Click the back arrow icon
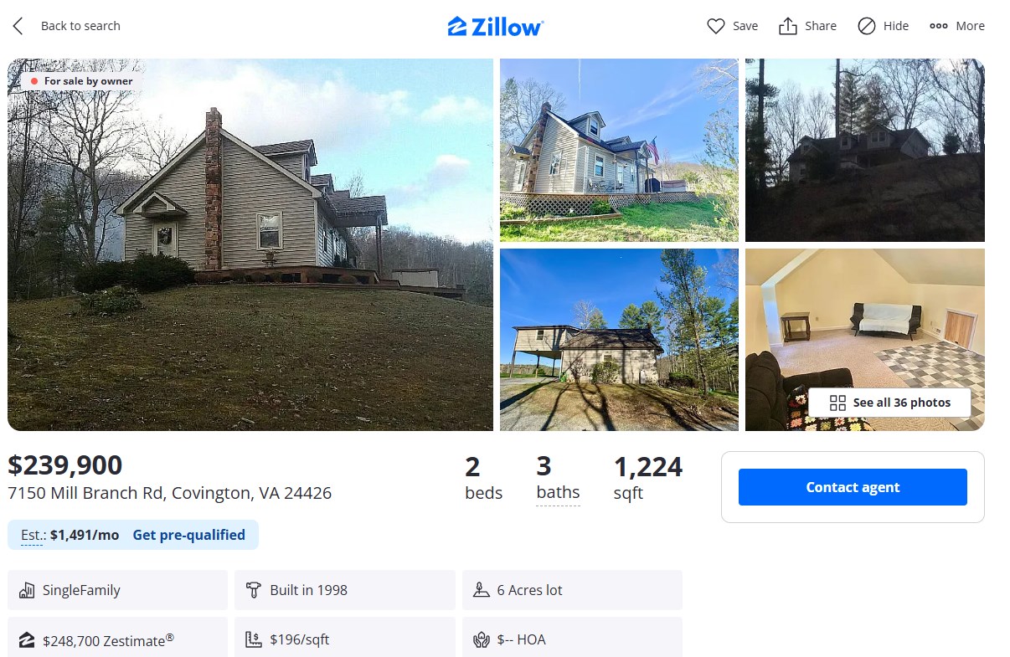This screenshot has height=657, width=1010. pyautogui.click(x=18, y=26)
